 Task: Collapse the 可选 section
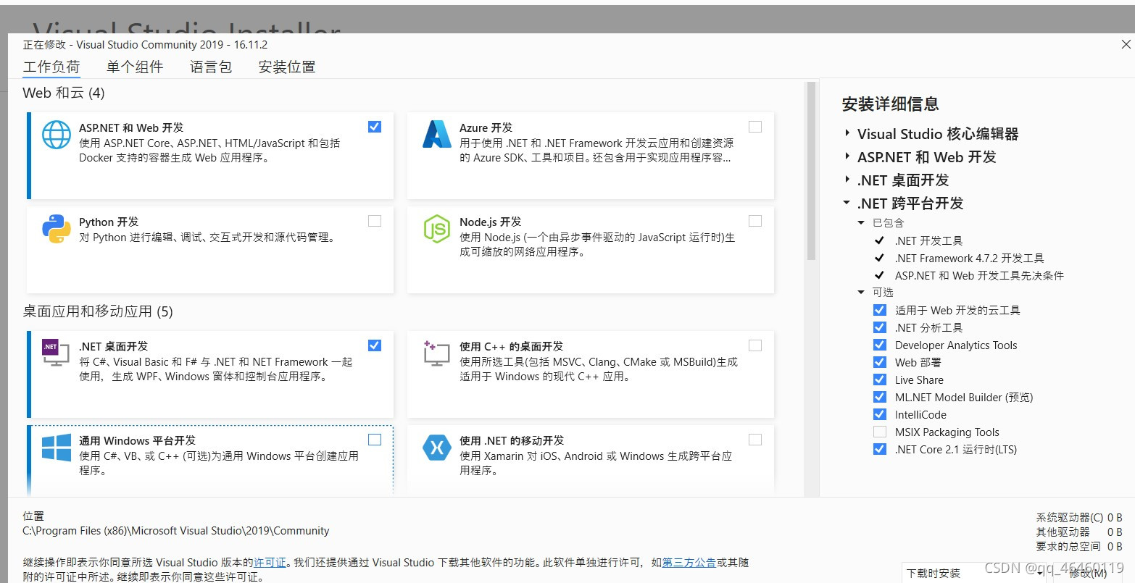click(x=862, y=292)
